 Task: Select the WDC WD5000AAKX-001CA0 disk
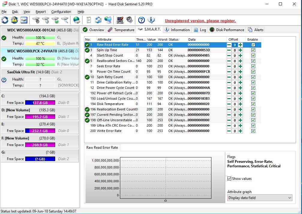coord(31,30)
